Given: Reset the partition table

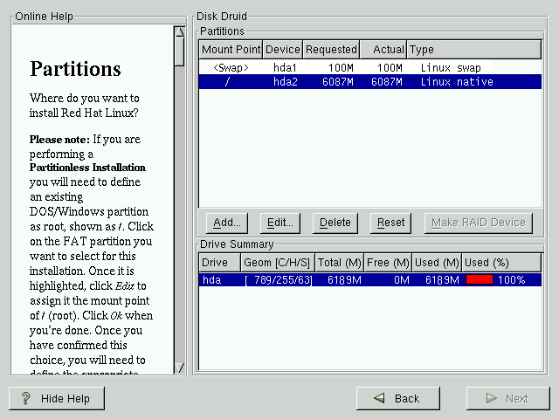Looking at the screenshot, I should point(390,223).
